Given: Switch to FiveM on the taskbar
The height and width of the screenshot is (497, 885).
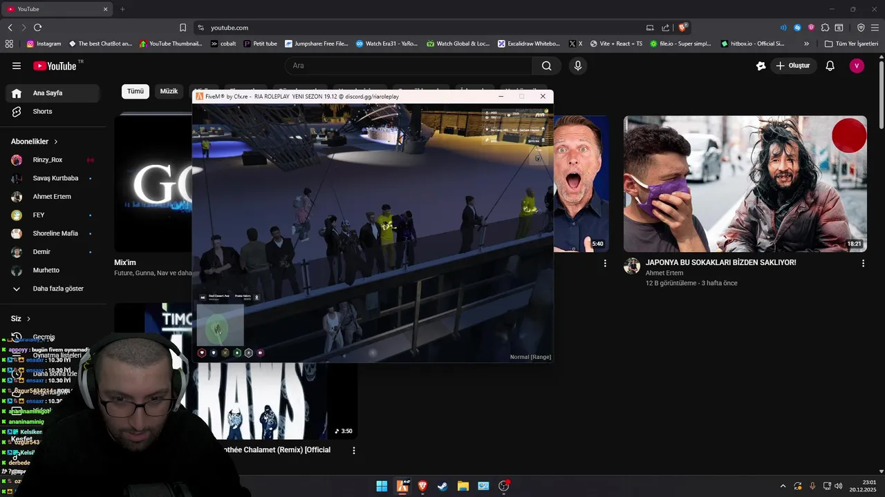Looking at the screenshot, I should [x=402, y=486].
